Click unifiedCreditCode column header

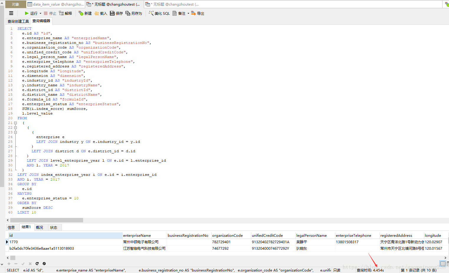pos(273,235)
